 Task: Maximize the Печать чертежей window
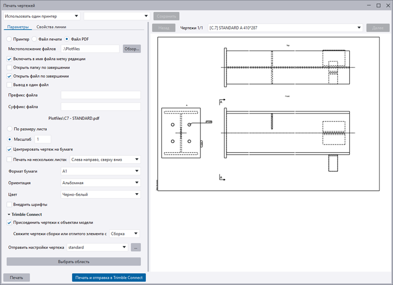point(378,5)
